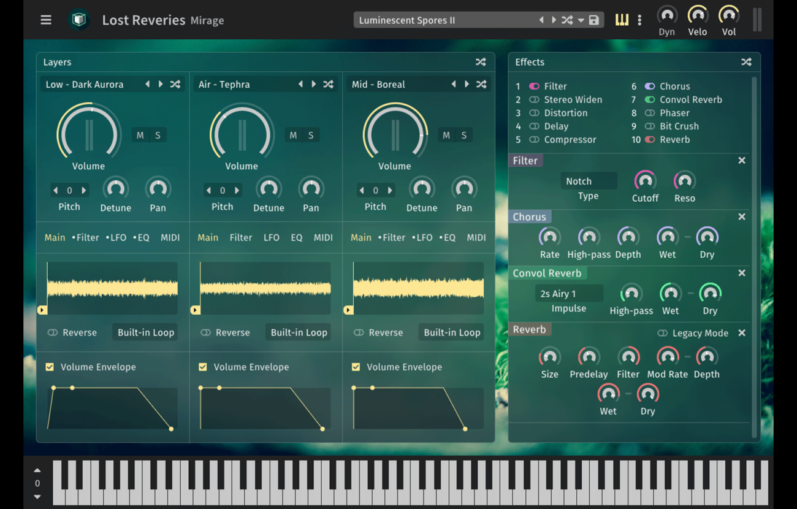Screen dimensions: 797x509
Task: Click Built-in Loop button on Low - Dark Aurora
Action: 146,332
